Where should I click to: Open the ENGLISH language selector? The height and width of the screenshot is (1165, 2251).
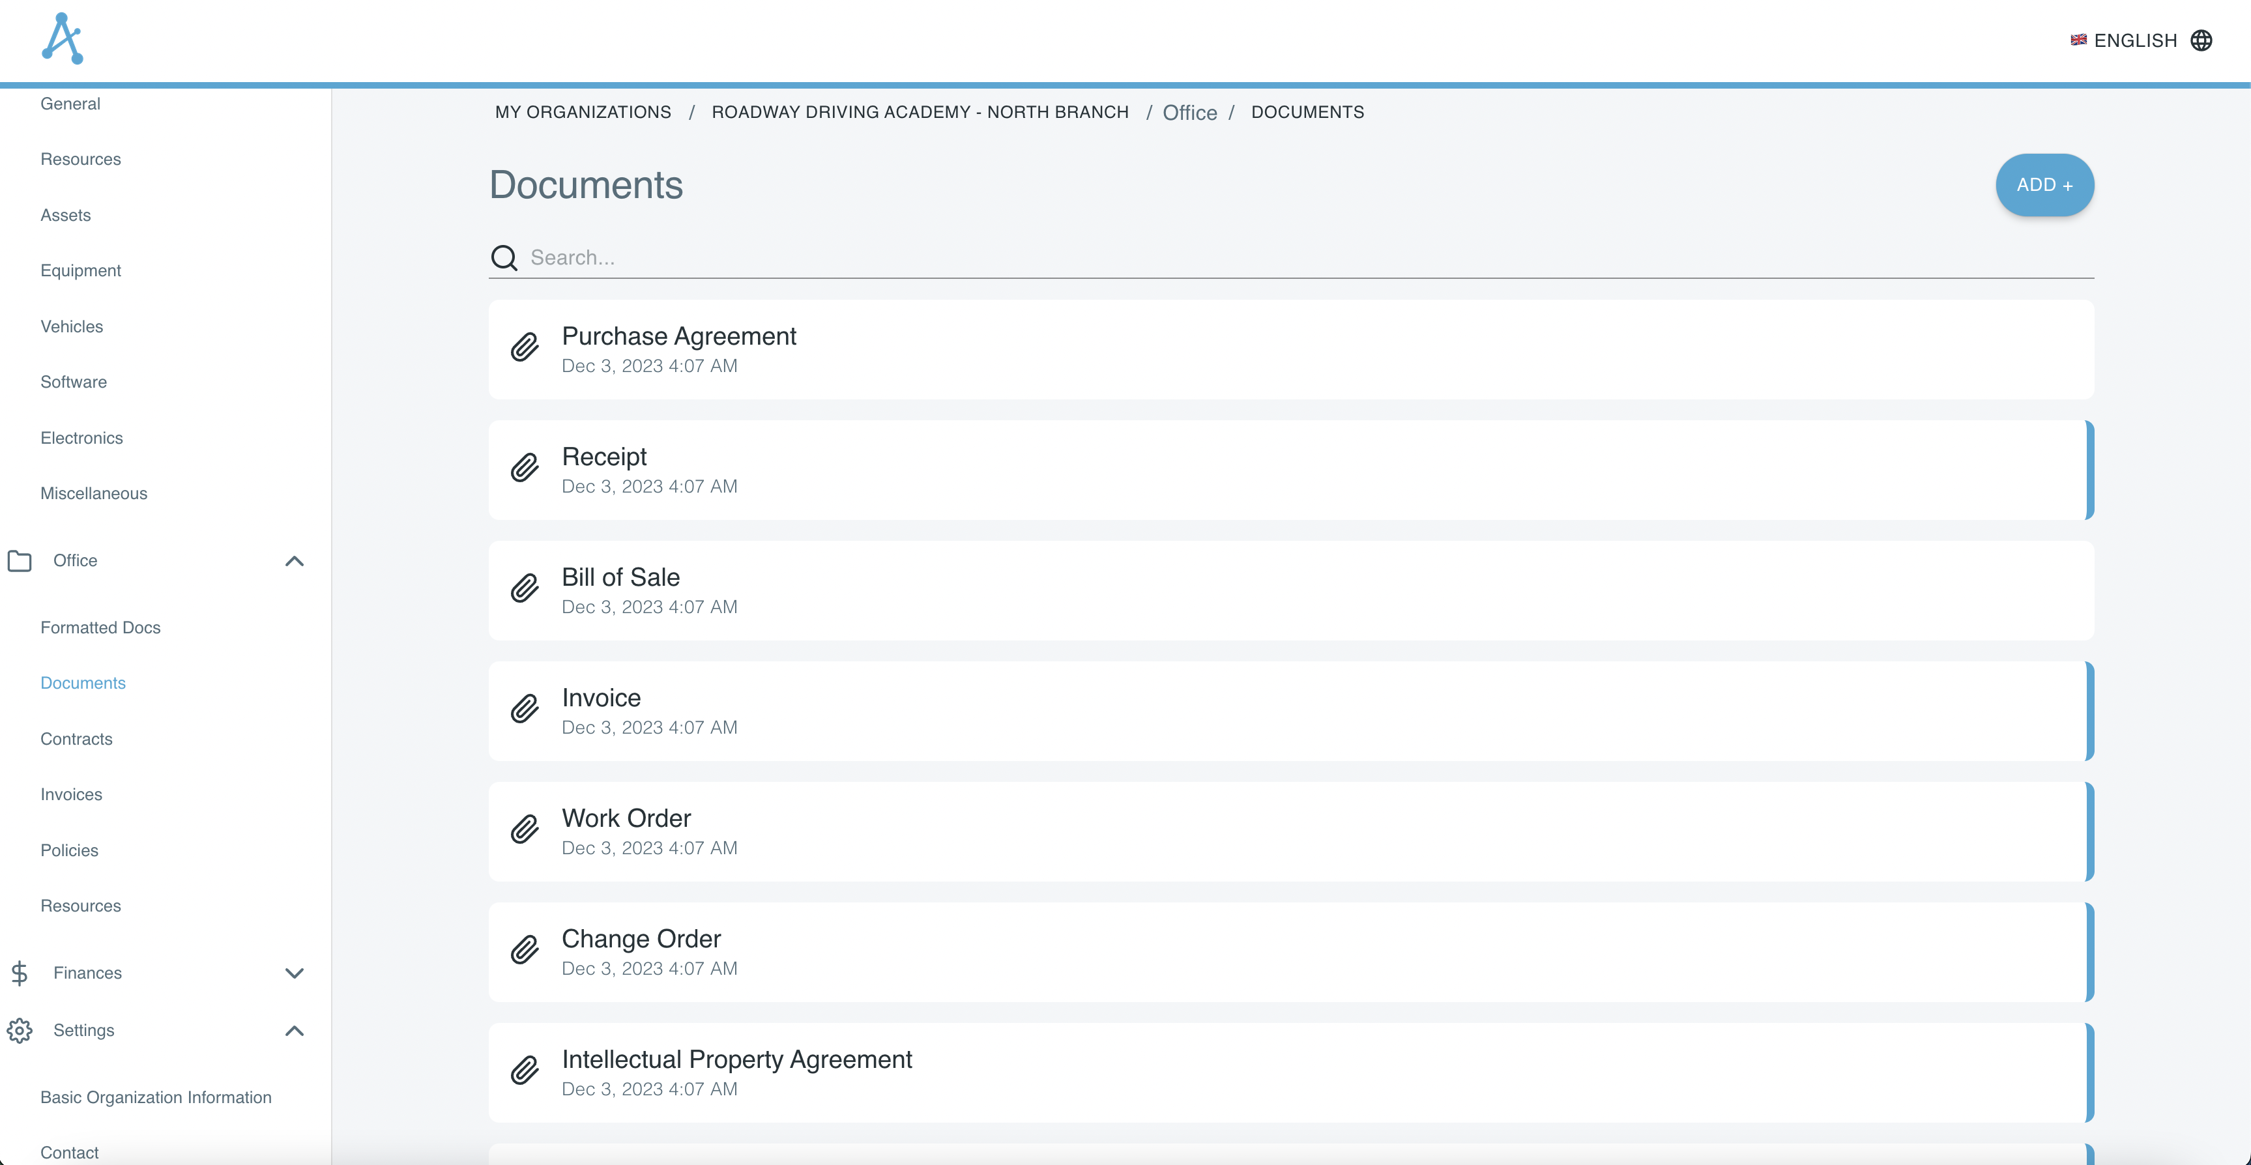point(2135,41)
